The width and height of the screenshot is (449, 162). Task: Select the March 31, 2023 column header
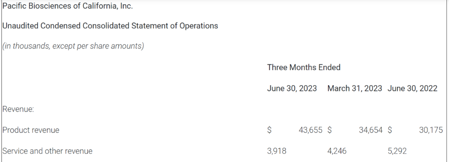tap(355, 88)
